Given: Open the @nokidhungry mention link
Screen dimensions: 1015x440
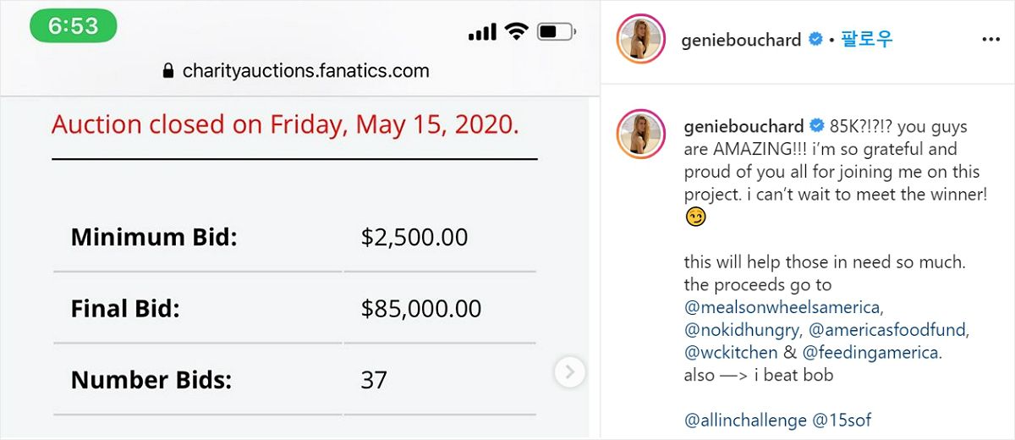Looking at the screenshot, I should 741,330.
